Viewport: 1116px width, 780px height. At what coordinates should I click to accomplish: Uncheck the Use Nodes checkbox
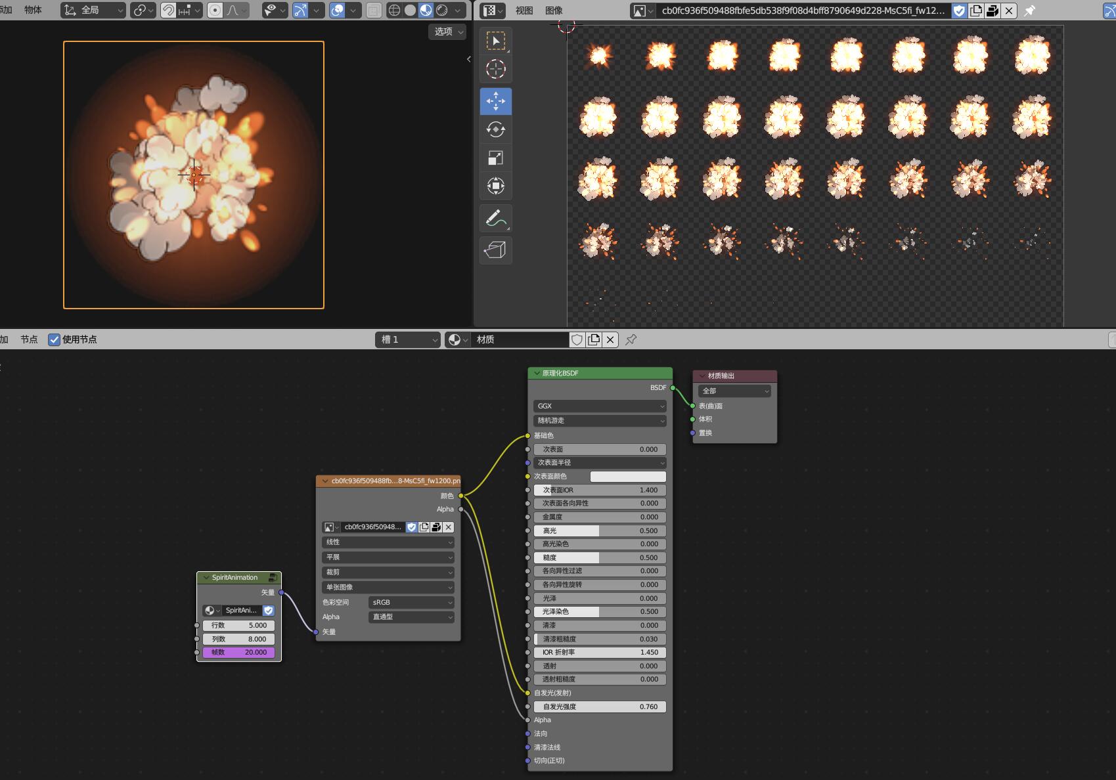55,339
